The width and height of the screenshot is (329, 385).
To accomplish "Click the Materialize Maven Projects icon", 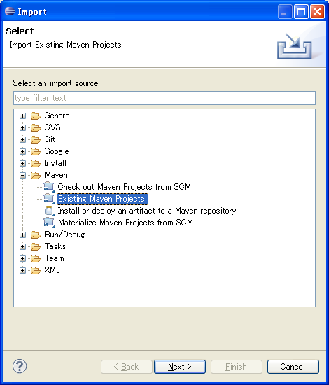I will coord(49,223).
